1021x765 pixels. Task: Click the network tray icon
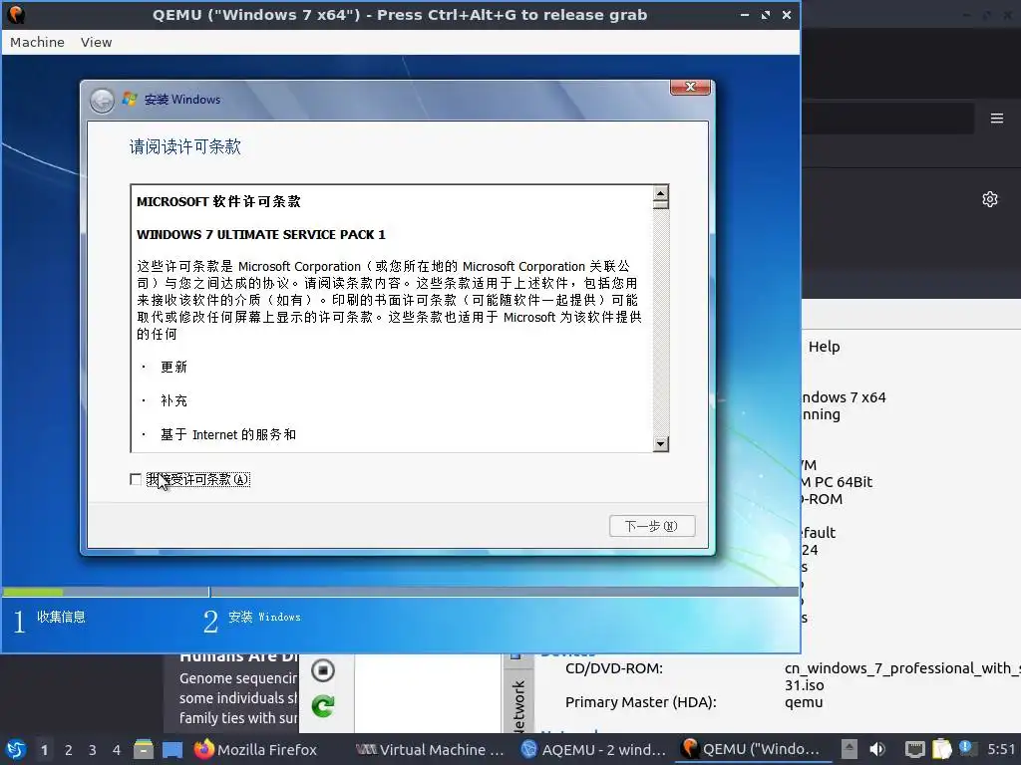click(x=915, y=749)
